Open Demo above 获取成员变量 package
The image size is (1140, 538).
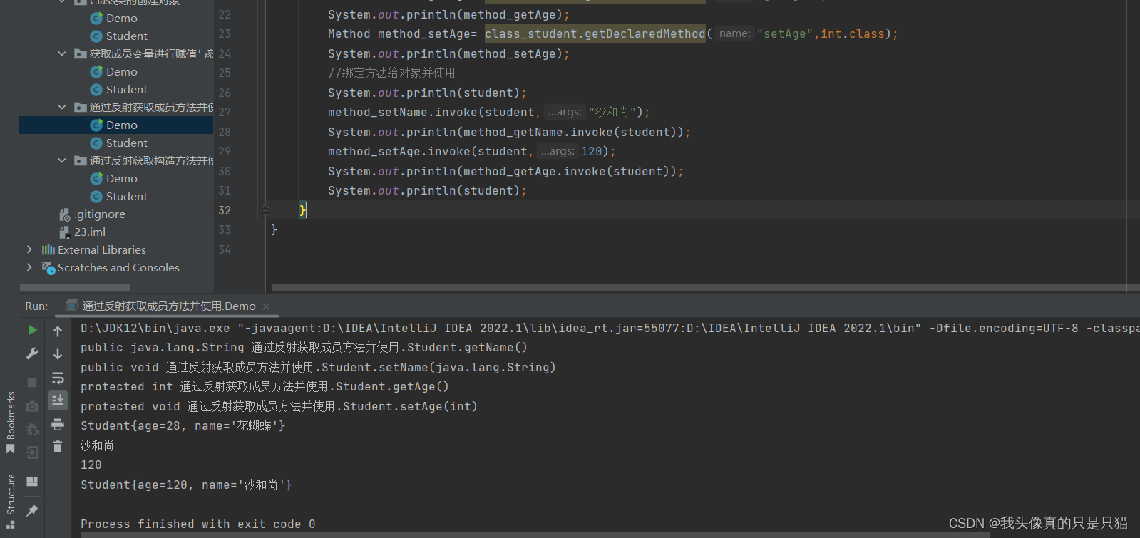[121, 18]
